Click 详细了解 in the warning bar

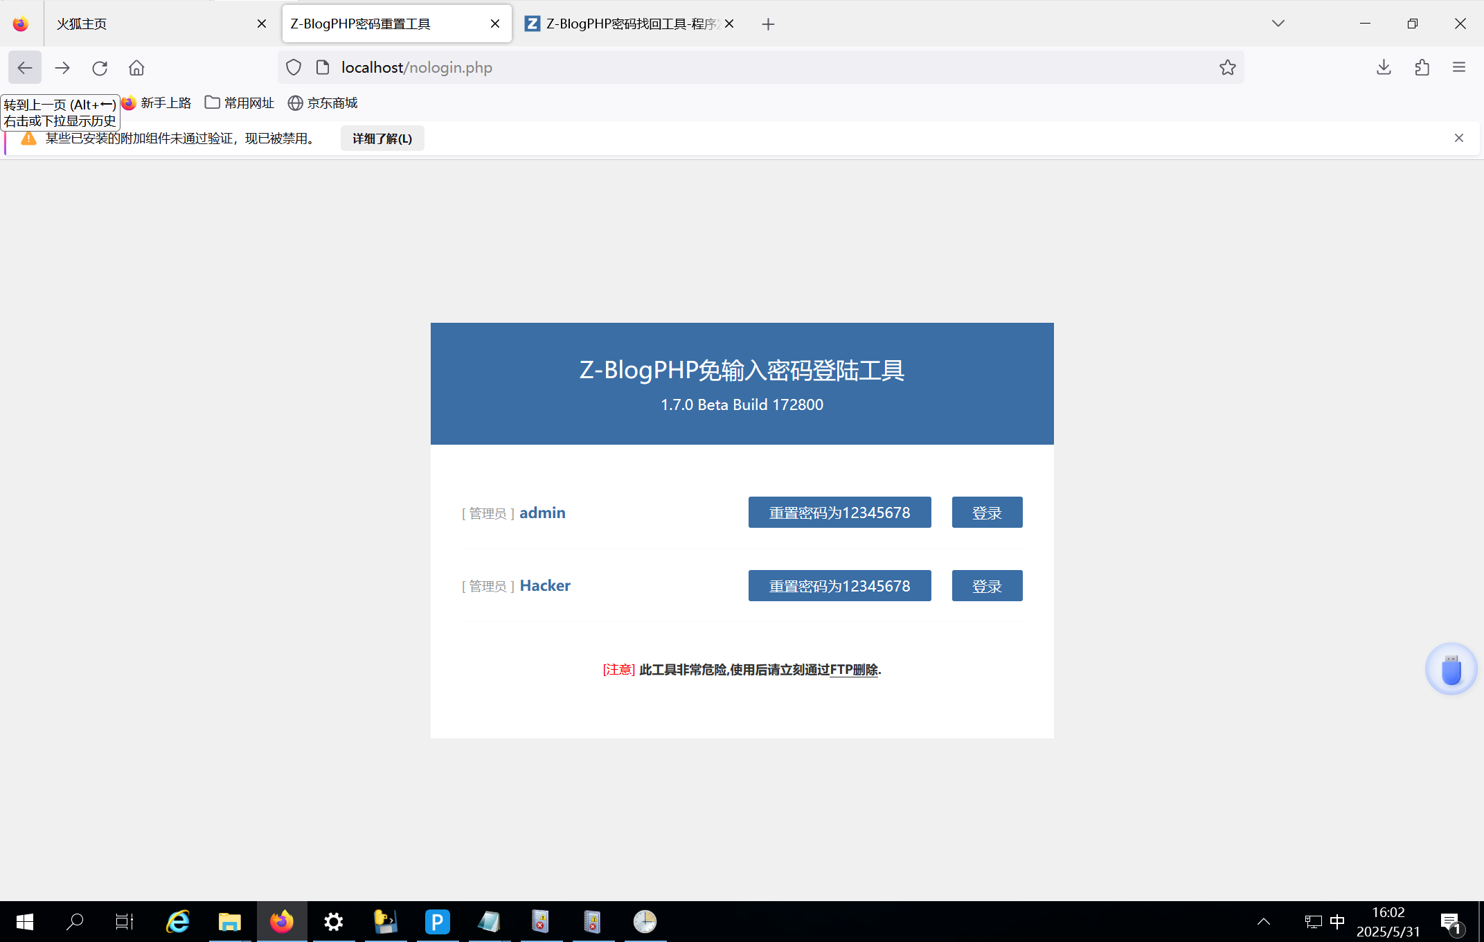[x=382, y=139]
